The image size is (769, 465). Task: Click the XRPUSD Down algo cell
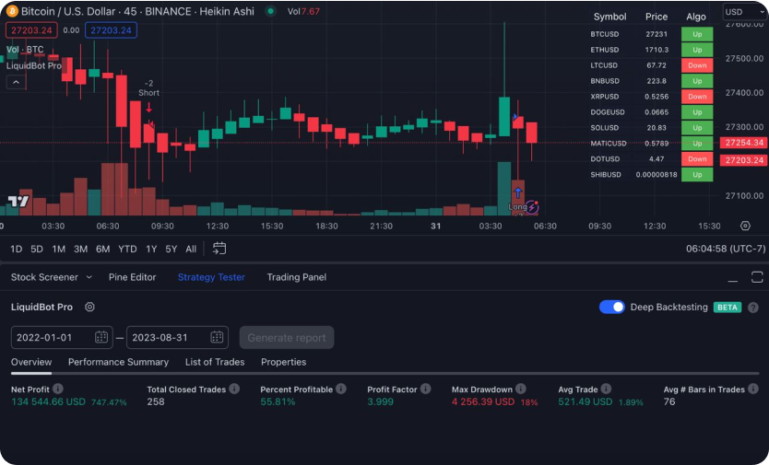(697, 97)
